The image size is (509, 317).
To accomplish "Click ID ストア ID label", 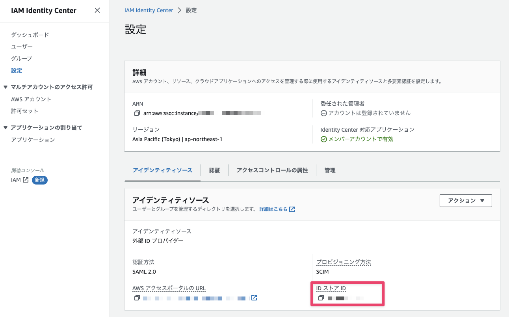I will (x=331, y=288).
